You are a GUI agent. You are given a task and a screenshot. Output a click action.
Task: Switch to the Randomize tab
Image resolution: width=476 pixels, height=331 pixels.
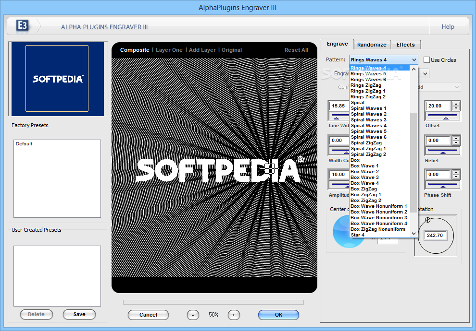372,45
